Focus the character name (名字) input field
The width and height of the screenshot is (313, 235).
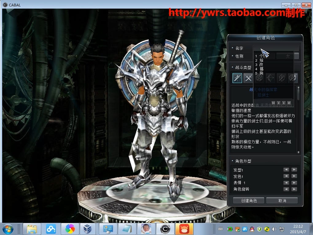click(276, 48)
